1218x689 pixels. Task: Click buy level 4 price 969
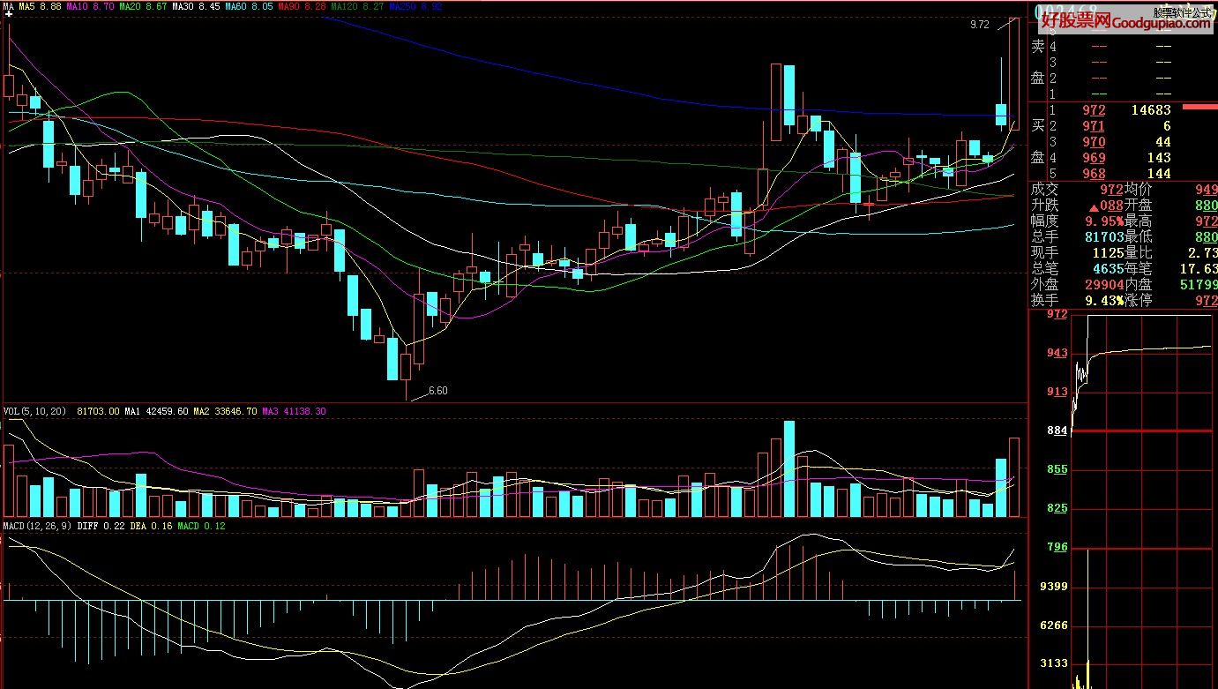pos(1095,158)
